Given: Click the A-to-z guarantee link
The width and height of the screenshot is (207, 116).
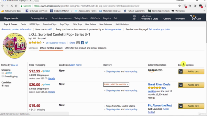Looking at the screenshot, I should click(x=113, y=29).
